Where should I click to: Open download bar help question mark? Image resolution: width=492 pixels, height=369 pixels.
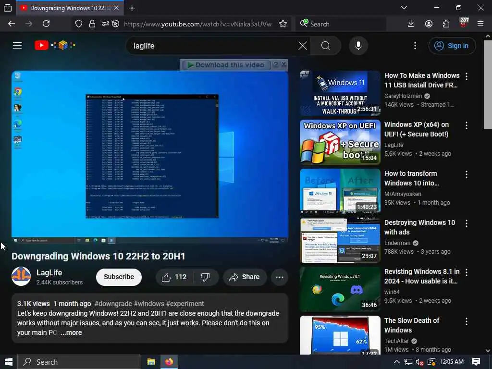coord(275,64)
